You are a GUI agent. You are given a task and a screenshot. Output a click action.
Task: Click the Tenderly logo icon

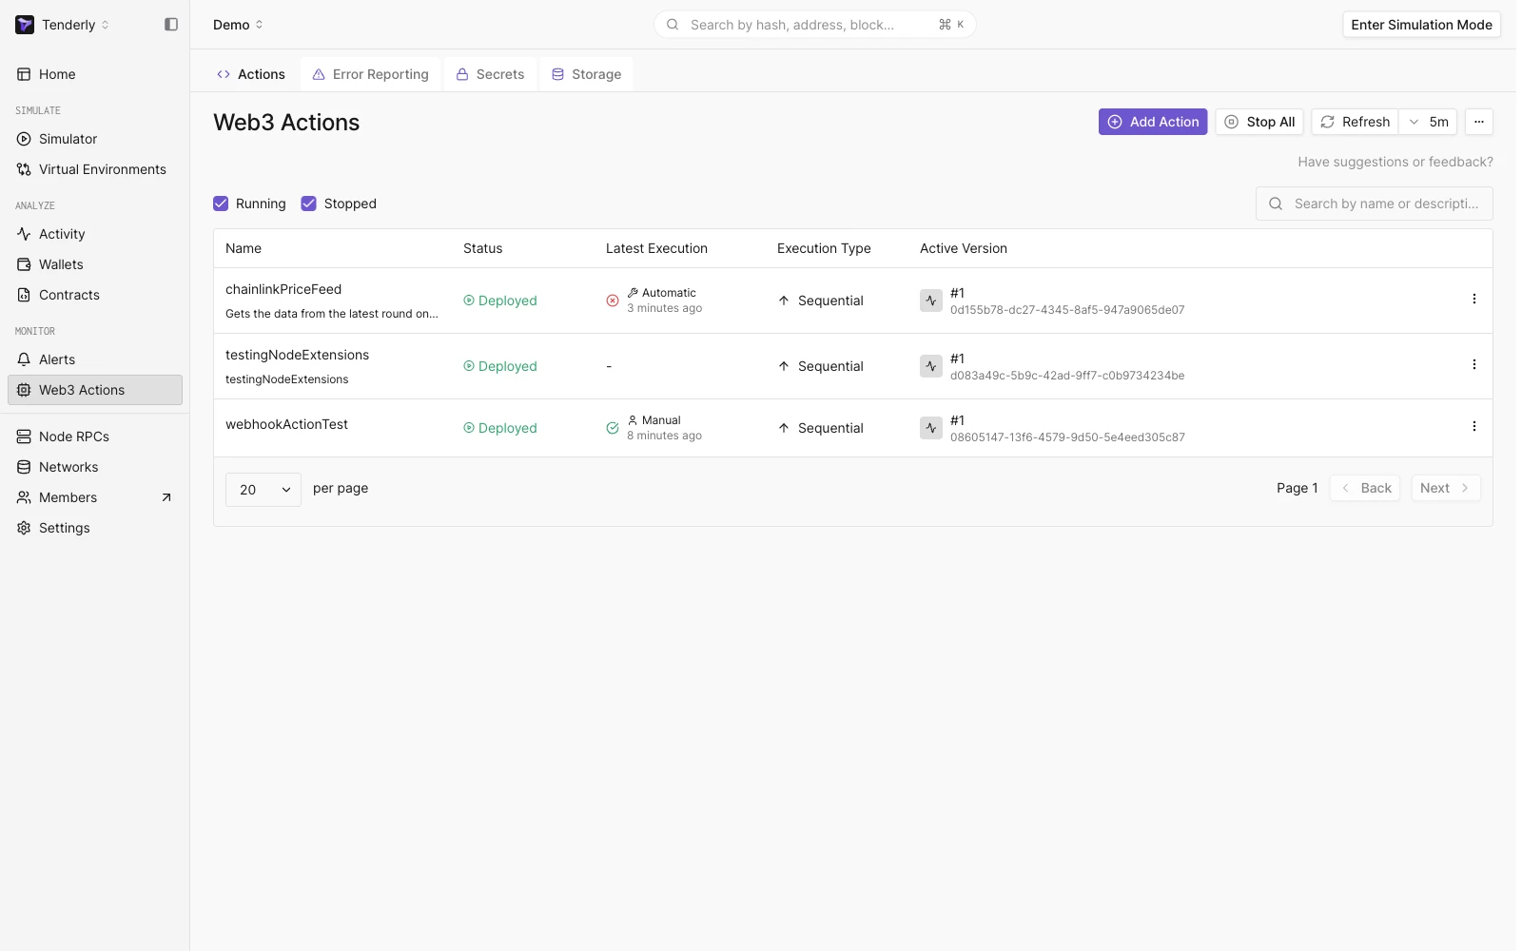coord(25,25)
